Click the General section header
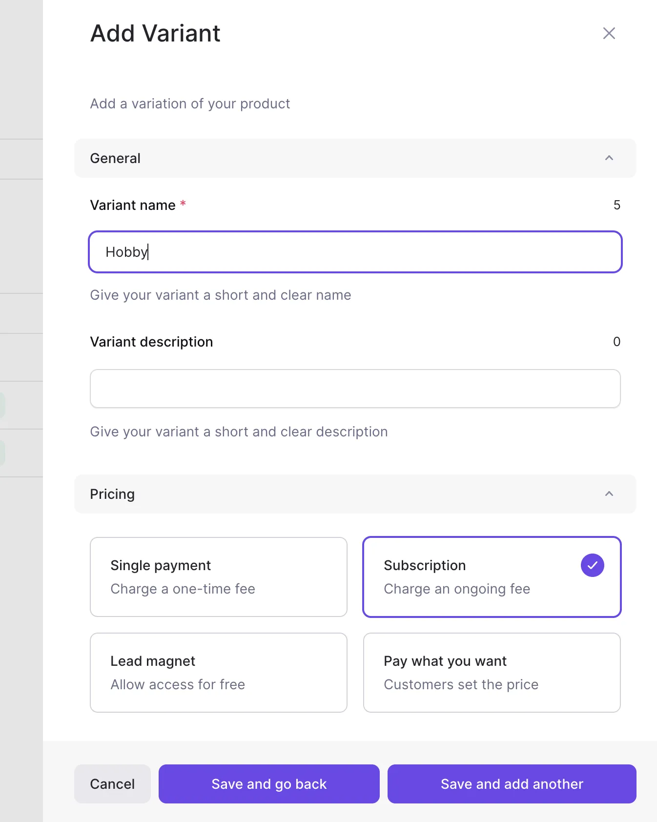Screen dimensions: 657x822 point(115,158)
